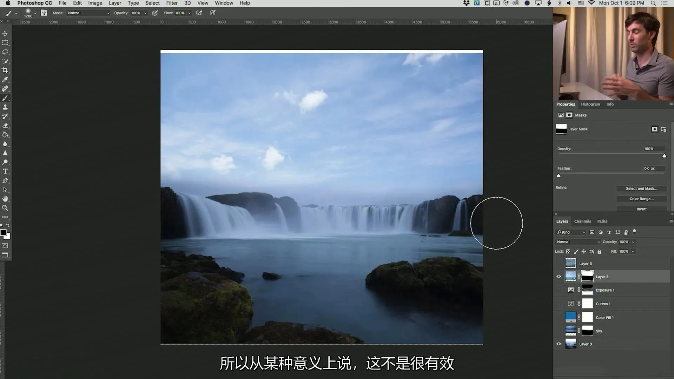This screenshot has height=379, width=674.
Task: Select the Zoom tool
Action: pos(5,208)
